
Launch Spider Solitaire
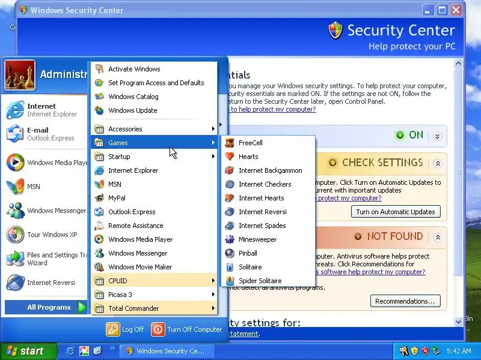pos(268,280)
